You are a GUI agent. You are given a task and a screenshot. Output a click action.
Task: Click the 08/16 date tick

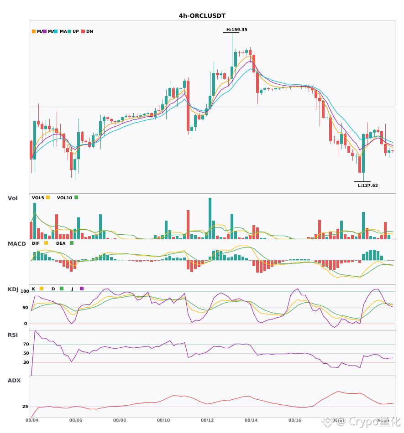(295, 420)
